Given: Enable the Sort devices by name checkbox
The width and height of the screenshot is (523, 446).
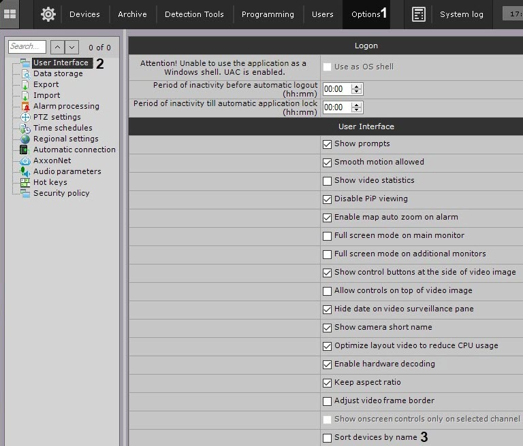Looking at the screenshot, I should (x=328, y=438).
